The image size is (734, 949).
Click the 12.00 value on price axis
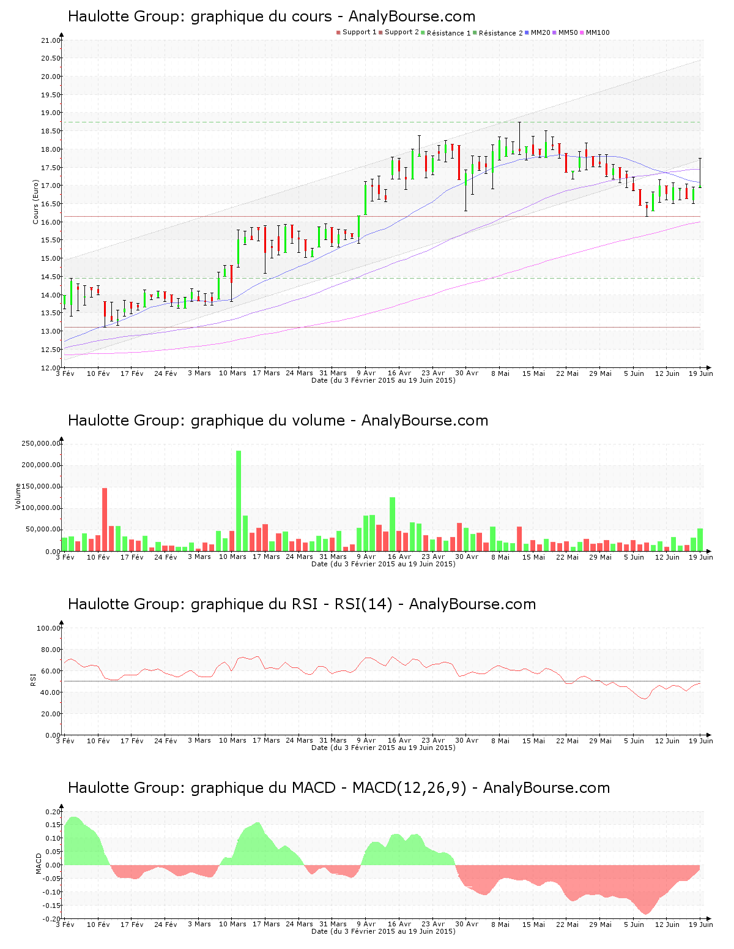(51, 368)
